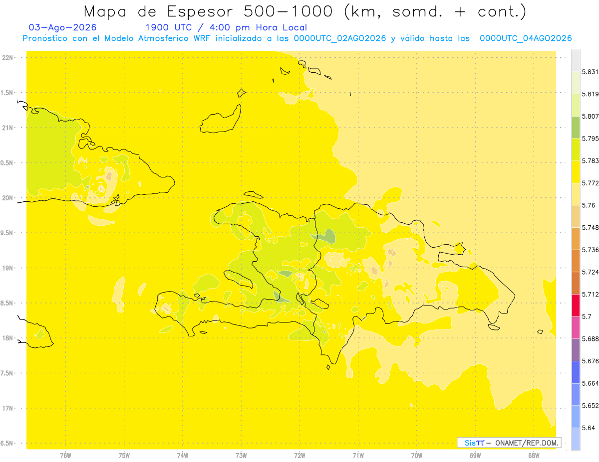Viewport: 599px width, 462px height.
Task: Click the purple legend swatch between 5.676 and 5.688
Action: coord(576,350)
